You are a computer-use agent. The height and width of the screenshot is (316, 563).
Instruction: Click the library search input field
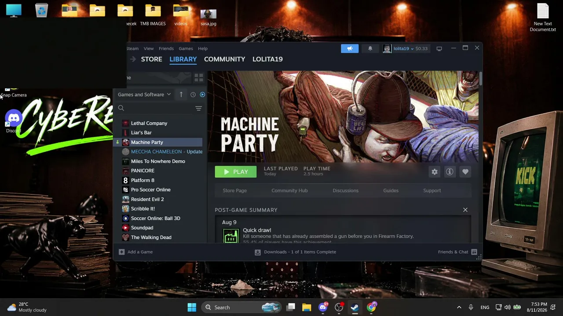pos(159,108)
